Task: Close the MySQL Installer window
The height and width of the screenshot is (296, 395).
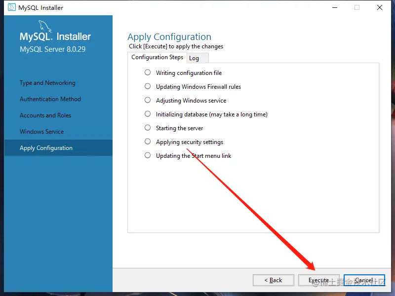Action: [380, 7]
